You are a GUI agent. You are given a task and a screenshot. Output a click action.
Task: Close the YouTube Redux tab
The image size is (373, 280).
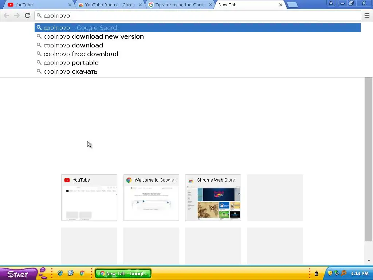pyautogui.click(x=140, y=5)
